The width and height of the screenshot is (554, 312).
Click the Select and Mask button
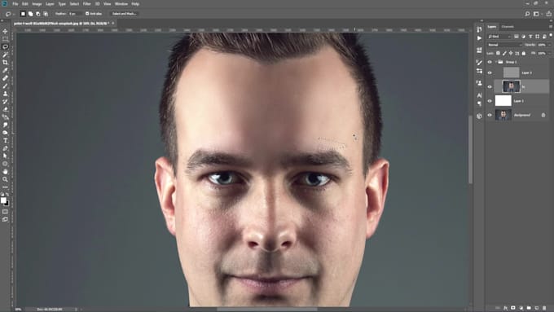pyautogui.click(x=124, y=14)
